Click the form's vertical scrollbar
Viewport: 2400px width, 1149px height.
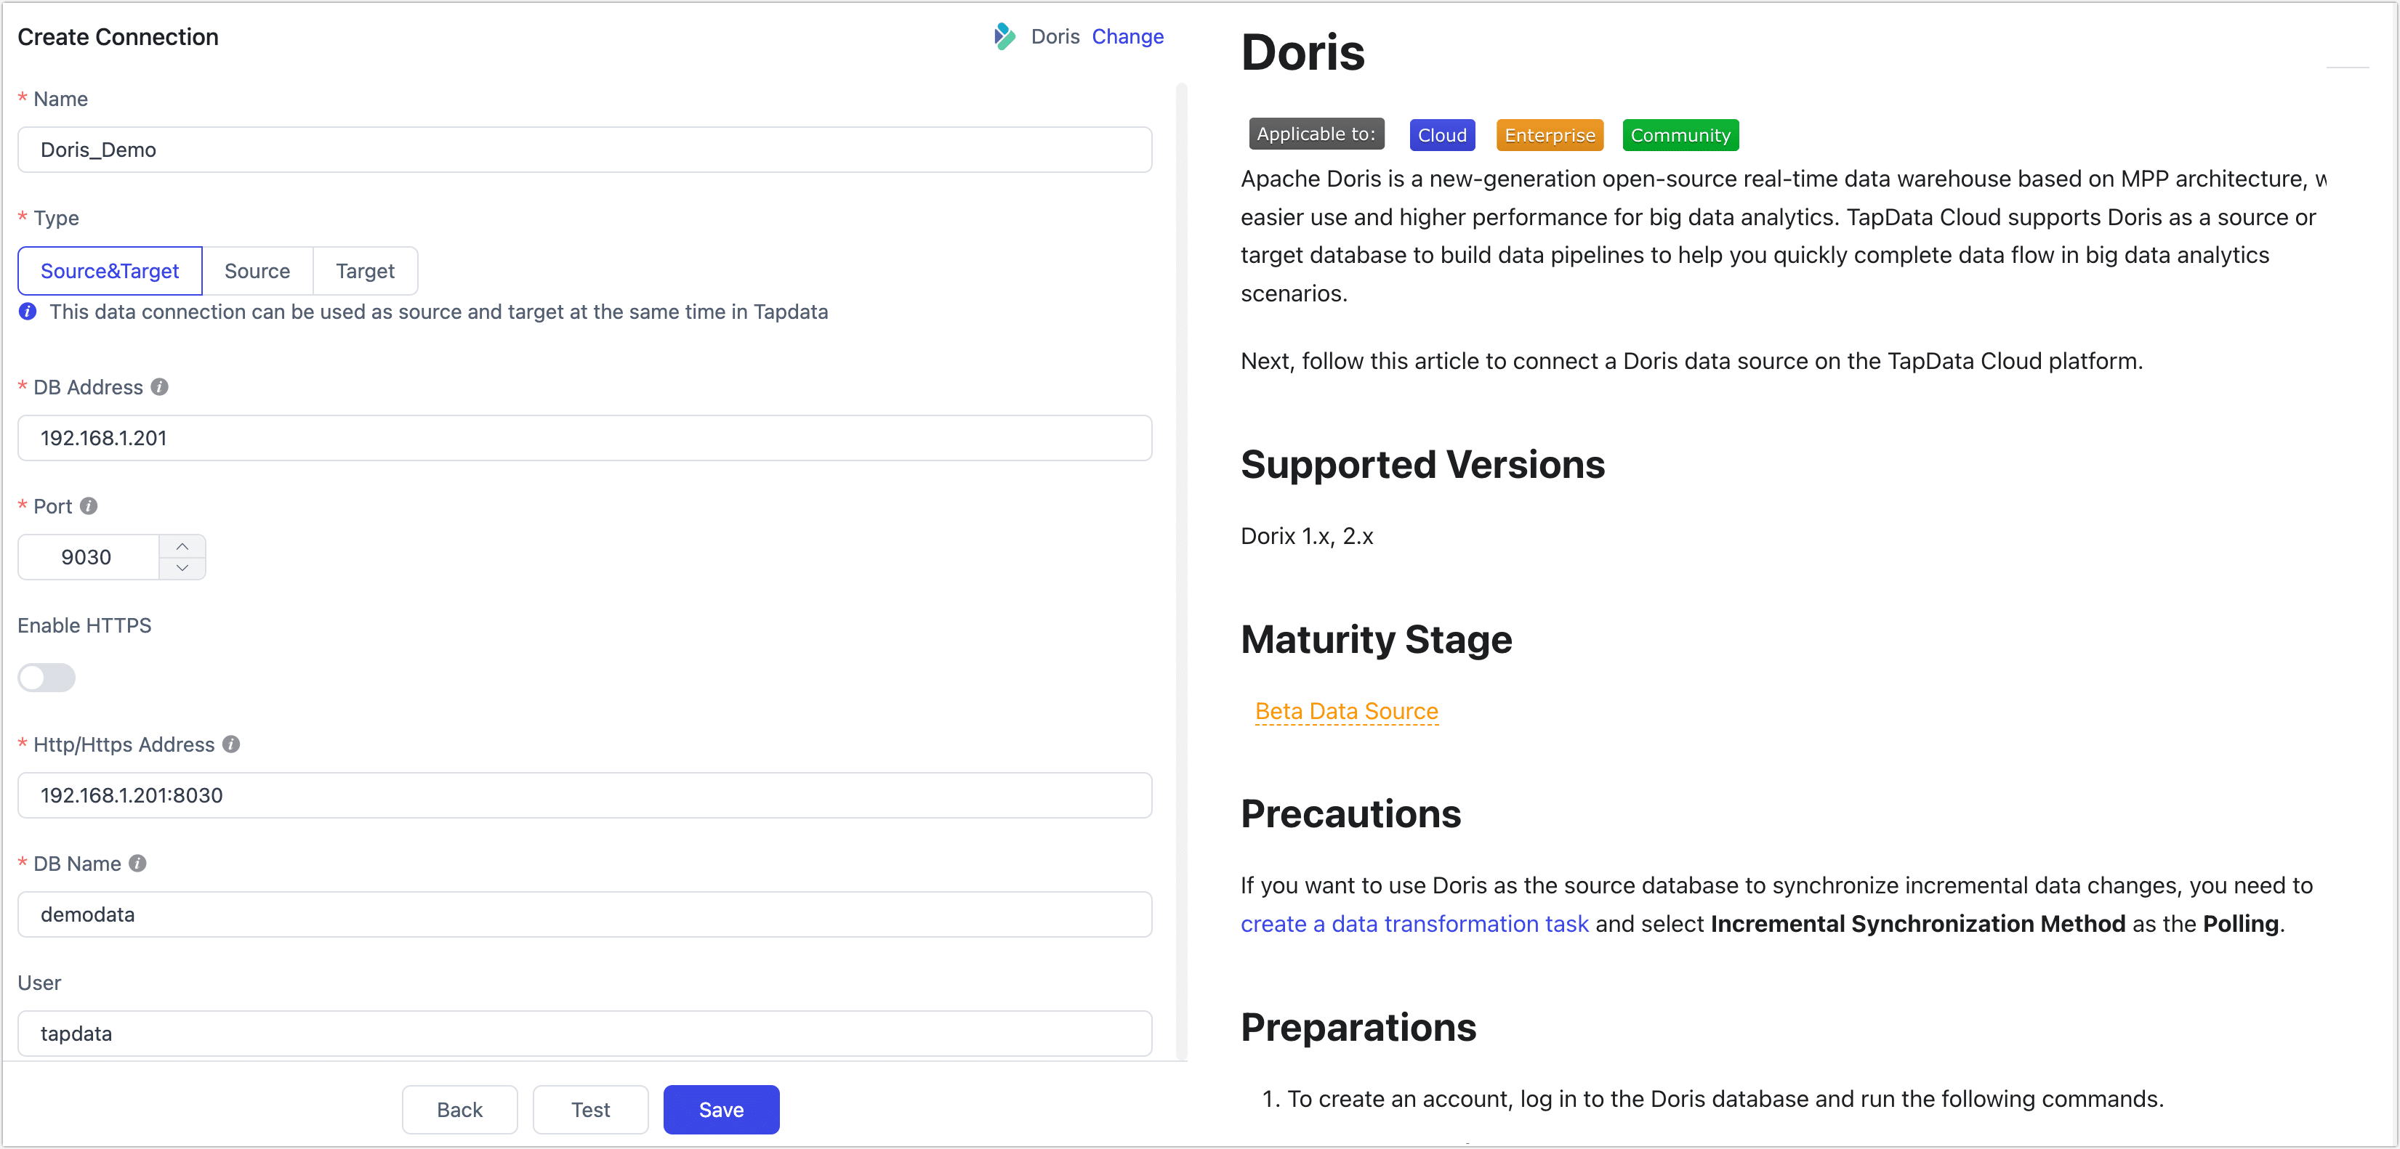coord(1181,572)
